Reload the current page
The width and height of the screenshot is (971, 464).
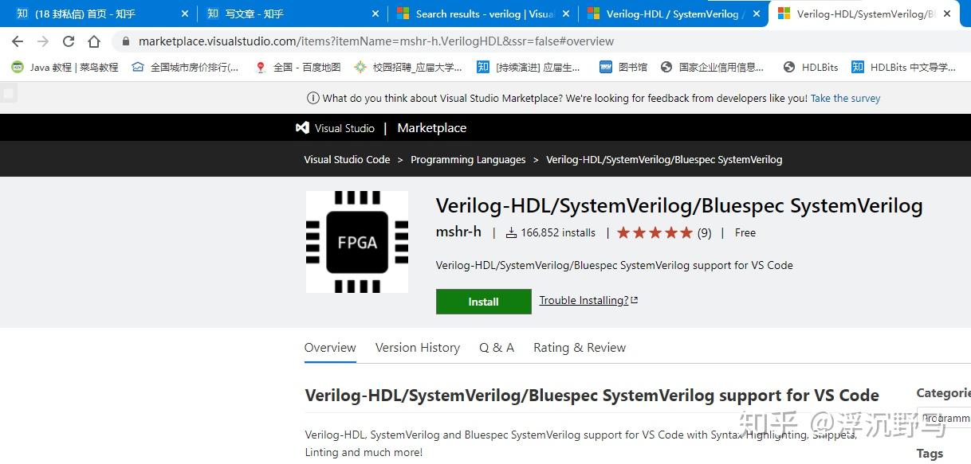(70, 41)
